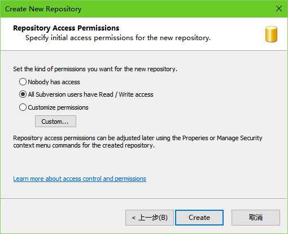Select the Nobody has access radio button
The width and height of the screenshot is (288, 234).
click(23, 82)
